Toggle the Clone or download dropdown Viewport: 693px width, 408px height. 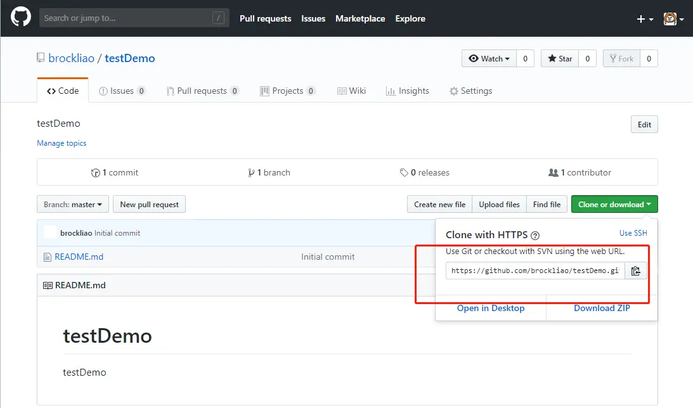click(614, 205)
